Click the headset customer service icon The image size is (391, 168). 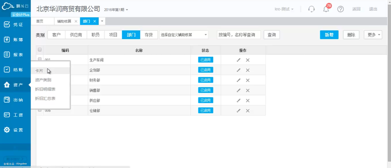point(311,9)
